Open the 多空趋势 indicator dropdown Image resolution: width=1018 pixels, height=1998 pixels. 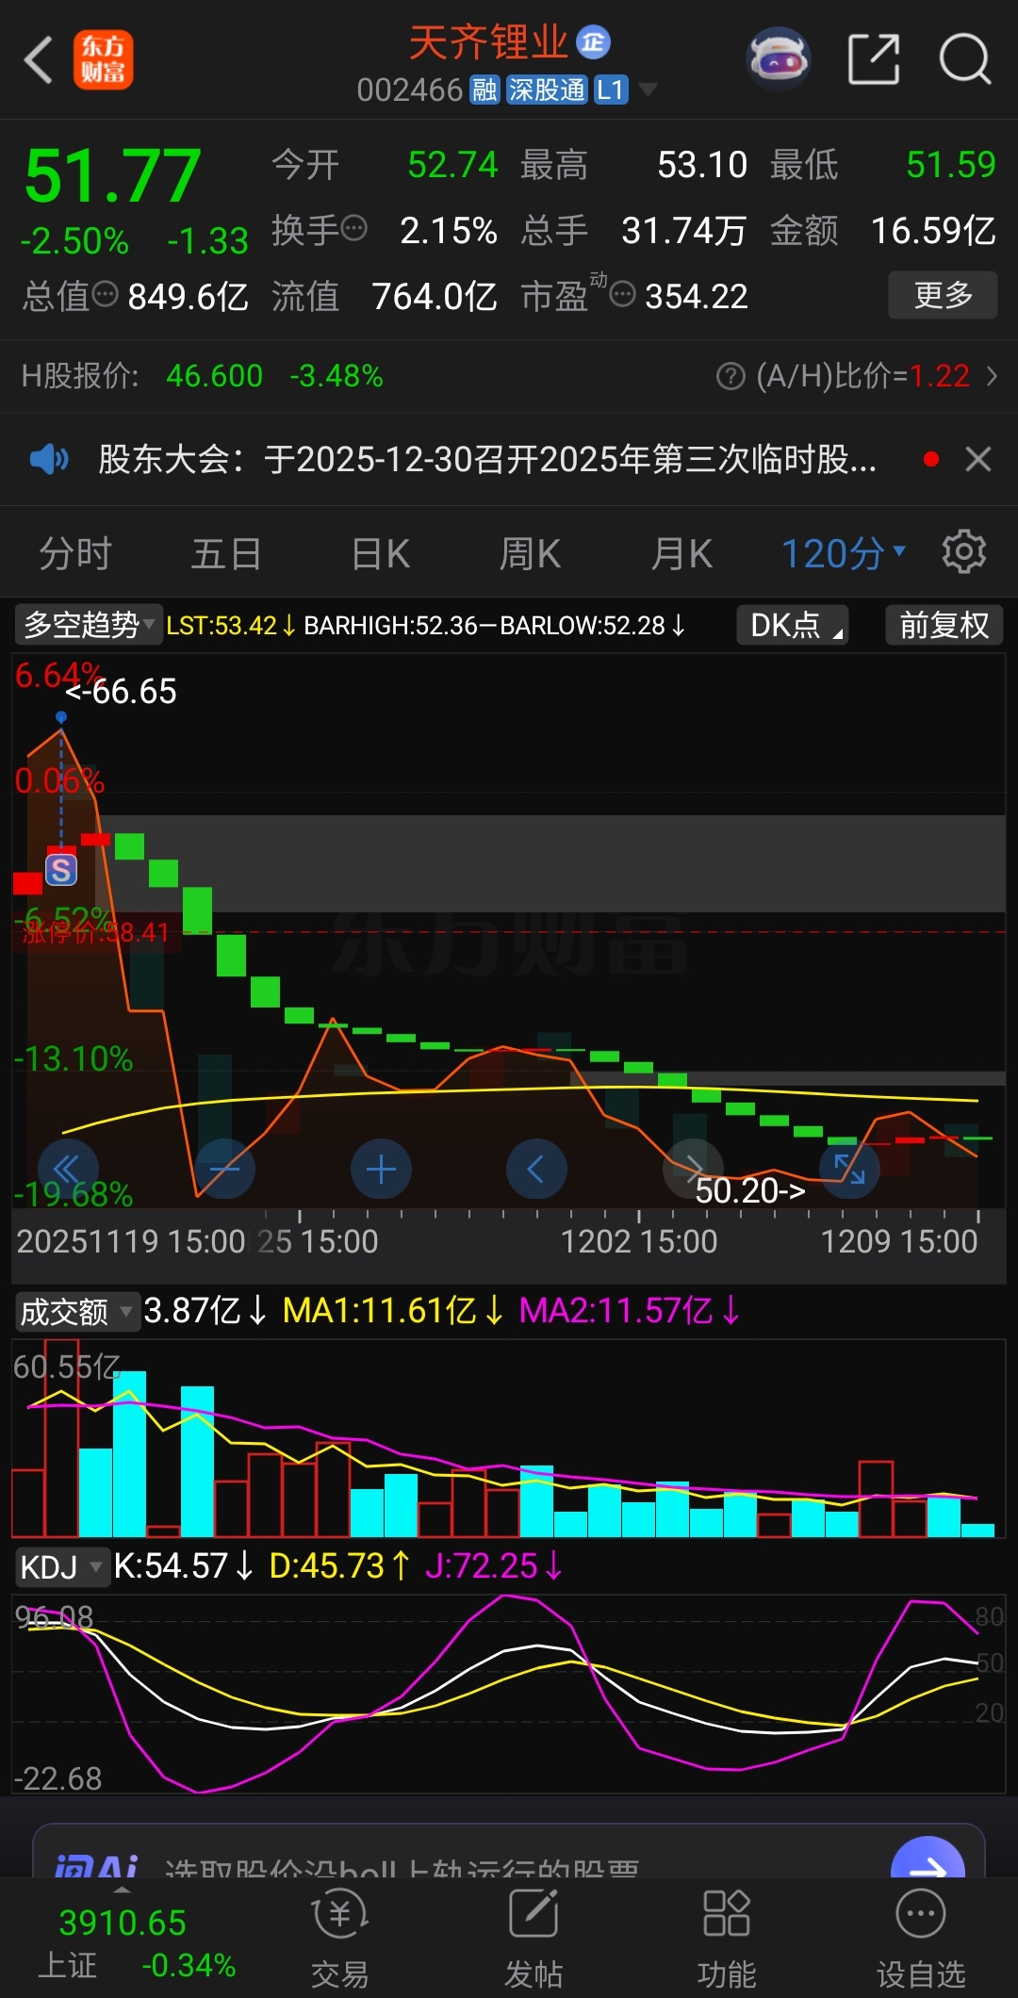click(89, 625)
